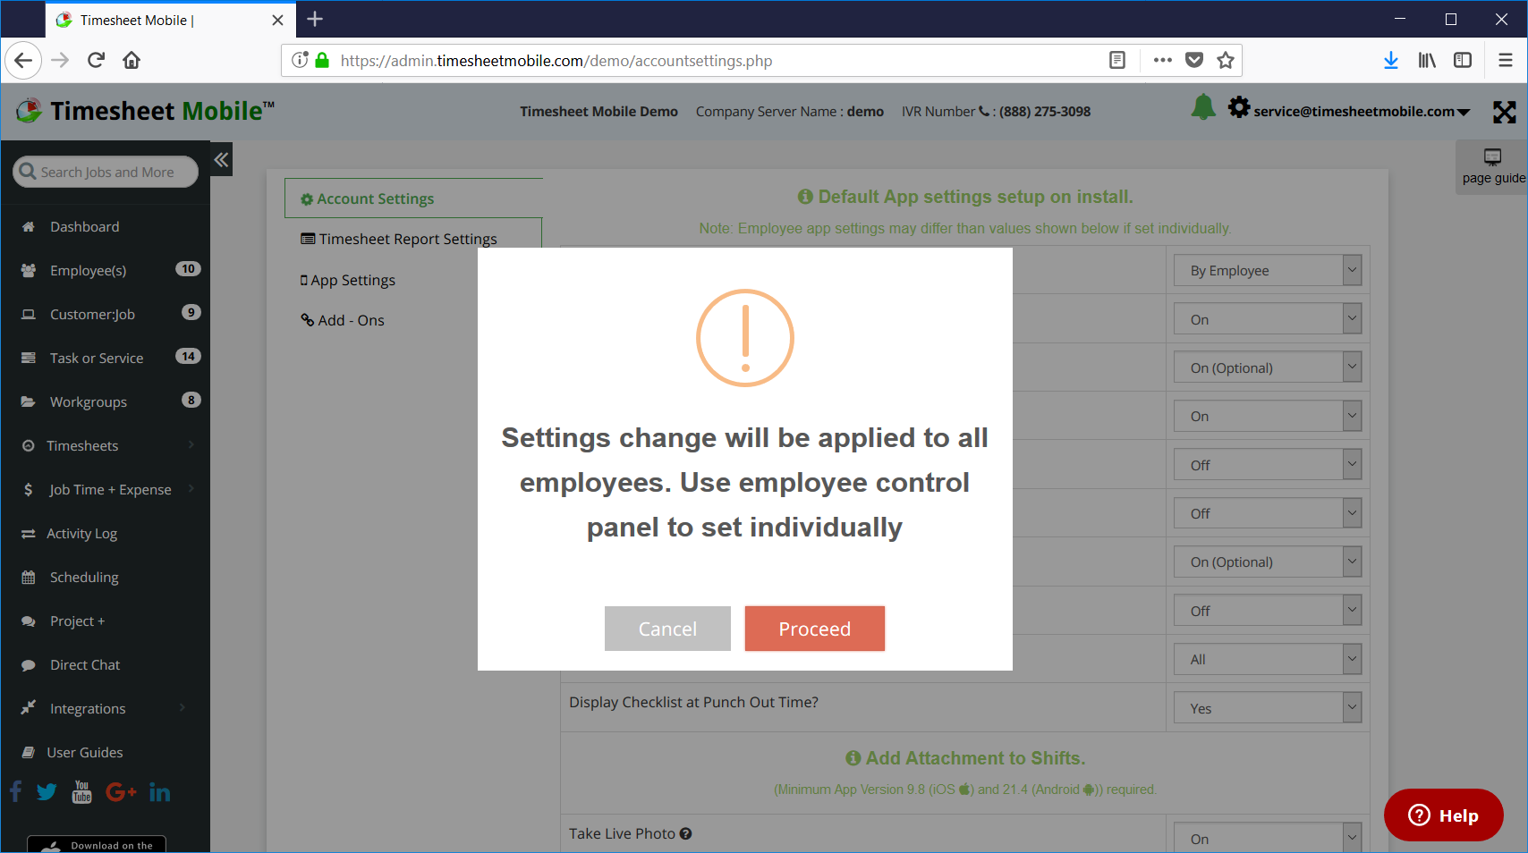Screen dimensions: 1528x853
Task: Click the Facebook icon in sidebar
Action: point(16,791)
